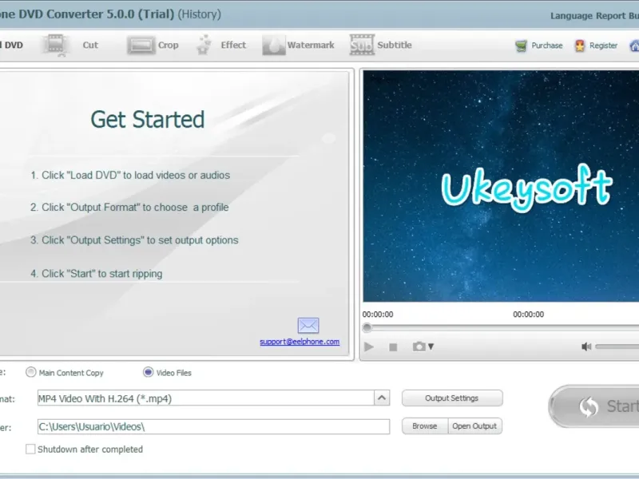
Task: Click the MP4 Video format field
Action: pos(206,398)
